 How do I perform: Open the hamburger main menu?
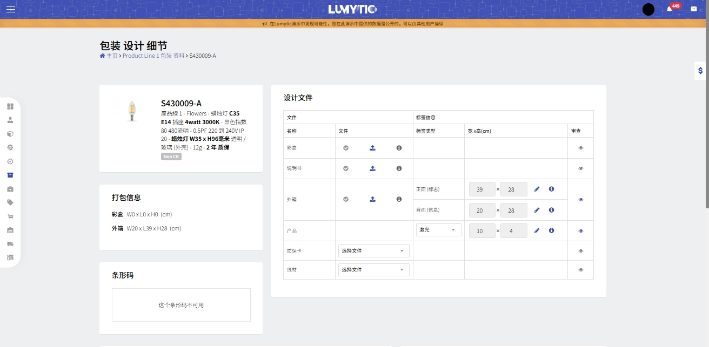click(11, 9)
